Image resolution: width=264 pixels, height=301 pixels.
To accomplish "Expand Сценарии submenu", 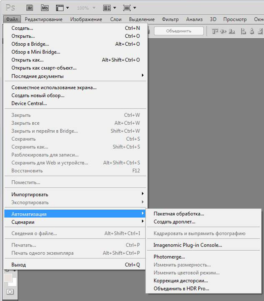I will [x=75, y=222].
